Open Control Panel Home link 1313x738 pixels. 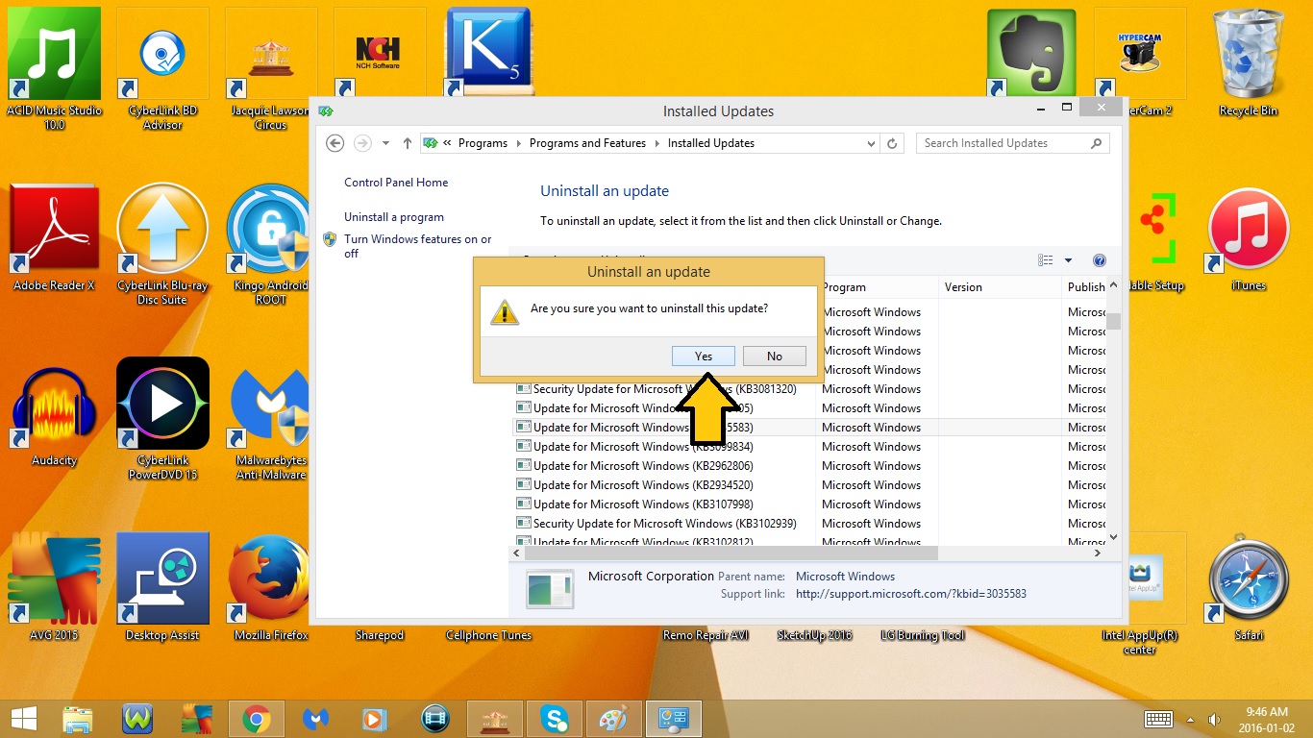click(x=396, y=183)
